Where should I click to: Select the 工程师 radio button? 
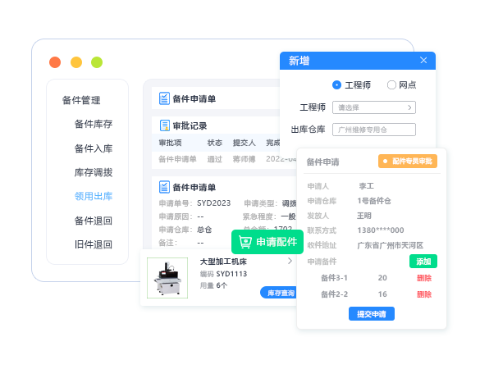point(336,84)
